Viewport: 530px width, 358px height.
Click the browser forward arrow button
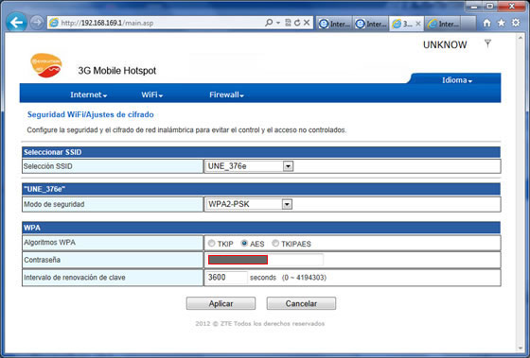(36, 23)
